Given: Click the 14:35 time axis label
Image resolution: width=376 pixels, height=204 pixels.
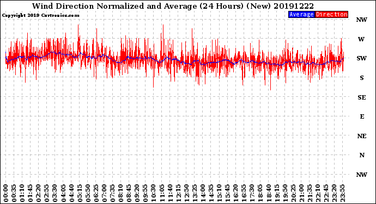Looking at the screenshot, I should tap(211, 193).
